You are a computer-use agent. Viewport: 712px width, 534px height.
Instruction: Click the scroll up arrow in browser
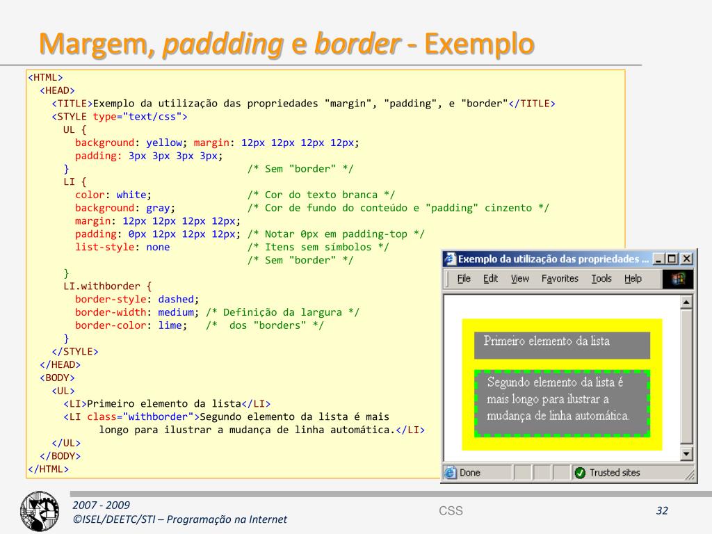coord(686,302)
